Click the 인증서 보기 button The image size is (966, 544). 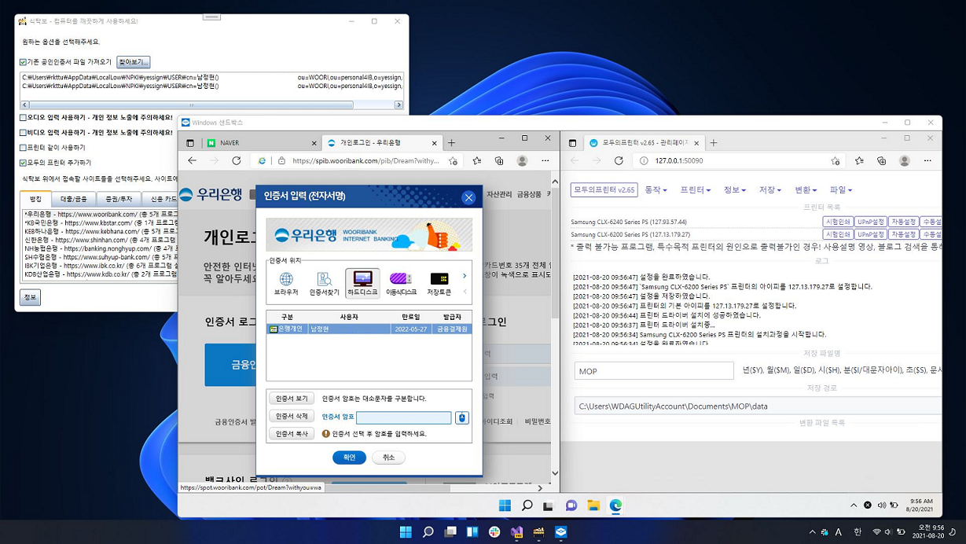[x=292, y=399]
